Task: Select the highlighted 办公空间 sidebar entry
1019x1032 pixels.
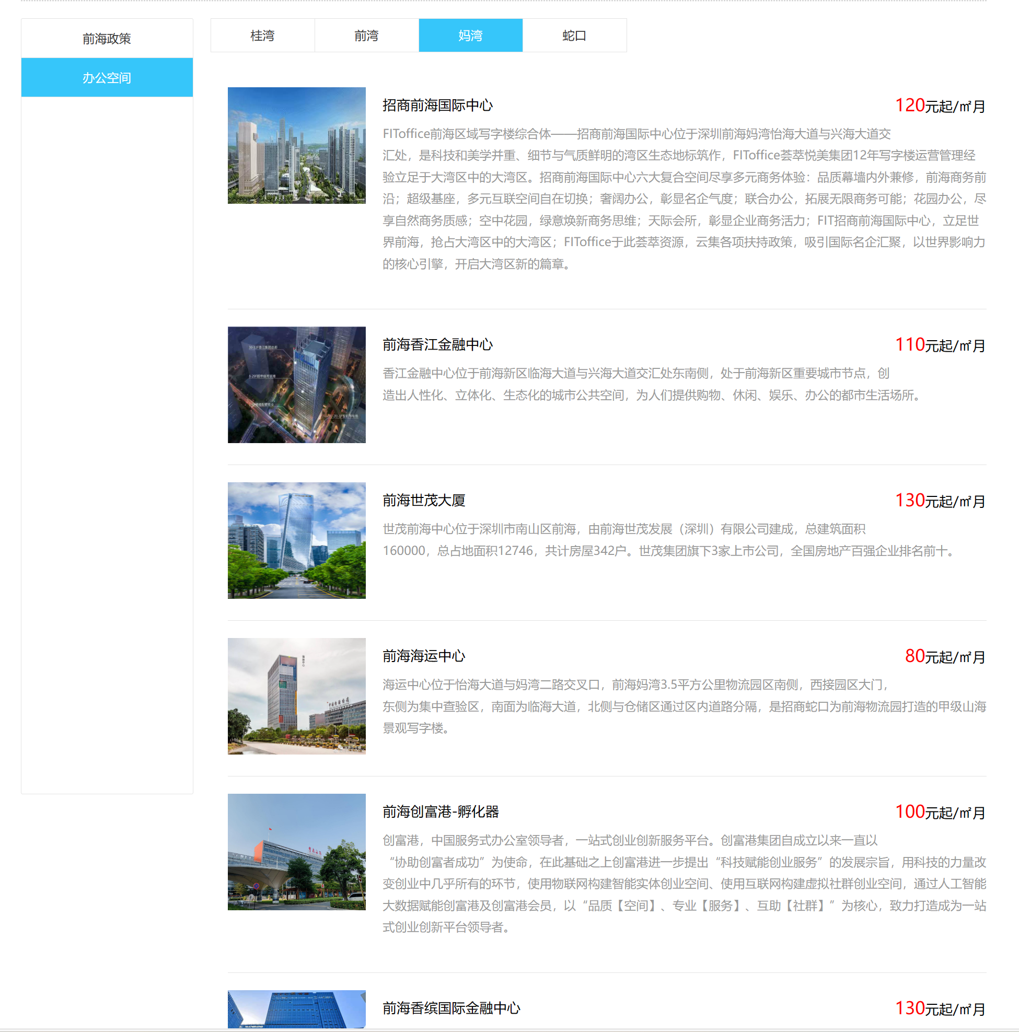Action: click(x=106, y=77)
